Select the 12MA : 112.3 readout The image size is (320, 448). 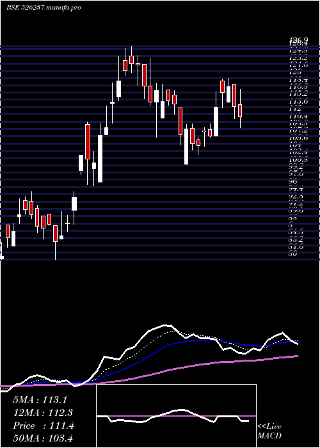(x=43, y=413)
